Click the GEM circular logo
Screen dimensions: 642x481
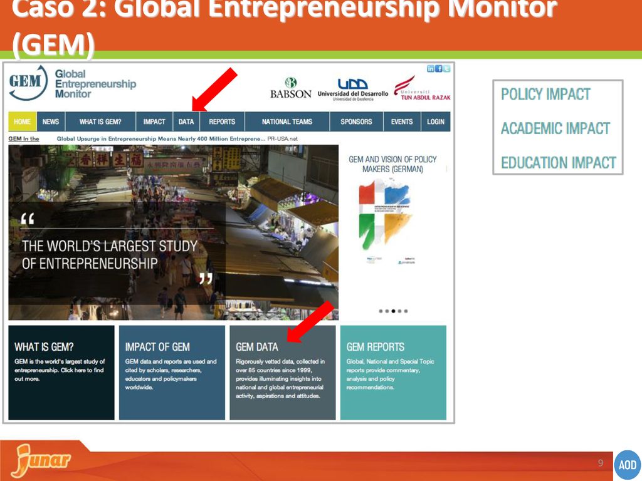pos(28,83)
